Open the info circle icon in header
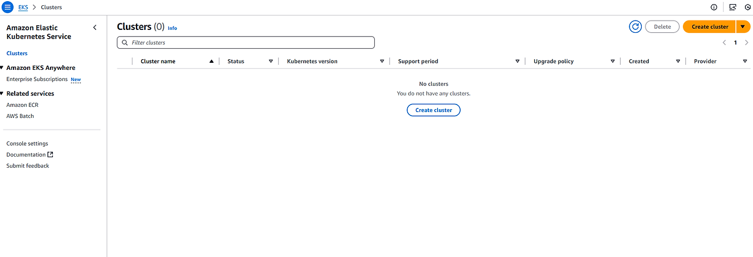Image resolution: width=753 pixels, height=257 pixels. coord(714,7)
